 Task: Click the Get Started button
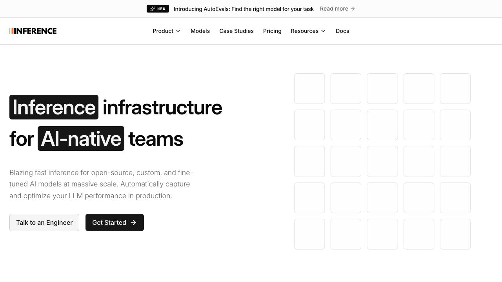pyautogui.click(x=115, y=222)
